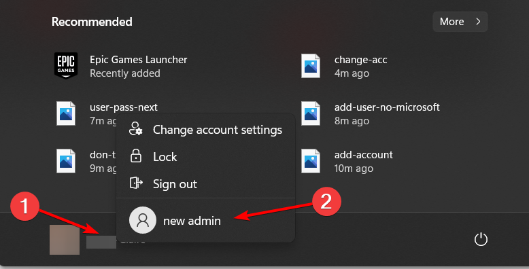The width and height of the screenshot is (529, 269).
Task: Open the Epic Games Launcher entry text
Action: pyautogui.click(x=138, y=60)
